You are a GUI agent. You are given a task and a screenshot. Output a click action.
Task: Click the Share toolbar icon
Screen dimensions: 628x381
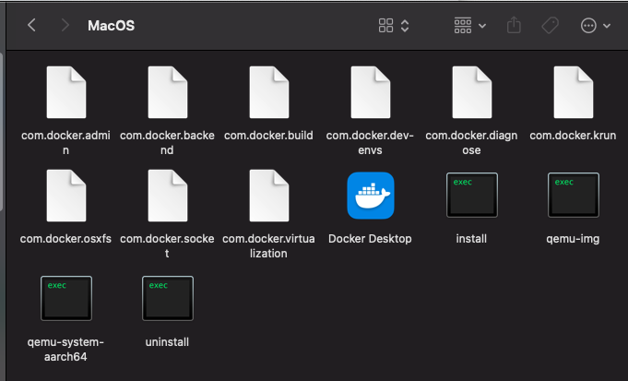pos(514,25)
